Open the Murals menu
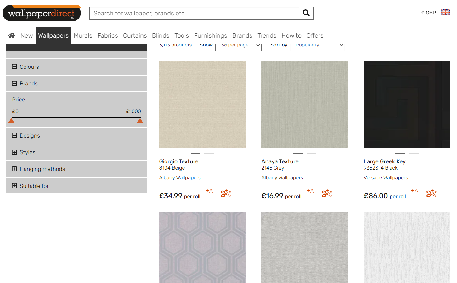The image size is (457, 283). 83,35
